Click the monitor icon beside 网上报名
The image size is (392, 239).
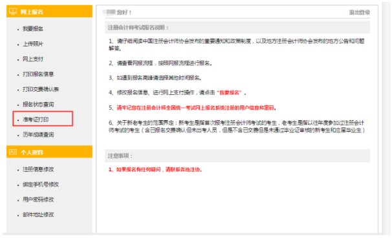pyautogui.click(x=13, y=12)
